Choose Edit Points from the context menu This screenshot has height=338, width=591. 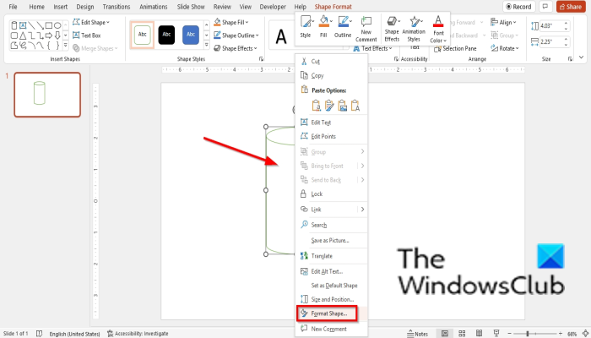click(x=332, y=136)
